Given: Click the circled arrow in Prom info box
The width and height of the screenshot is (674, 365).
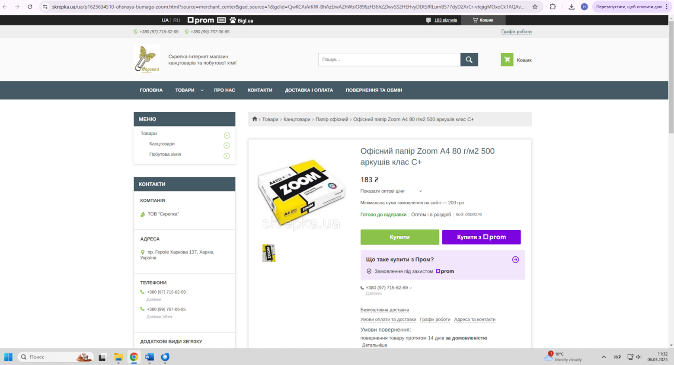Looking at the screenshot, I should (x=515, y=260).
